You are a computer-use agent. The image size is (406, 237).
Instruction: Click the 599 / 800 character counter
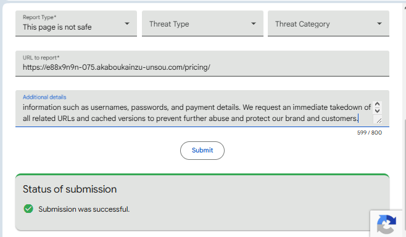tap(369, 133)
